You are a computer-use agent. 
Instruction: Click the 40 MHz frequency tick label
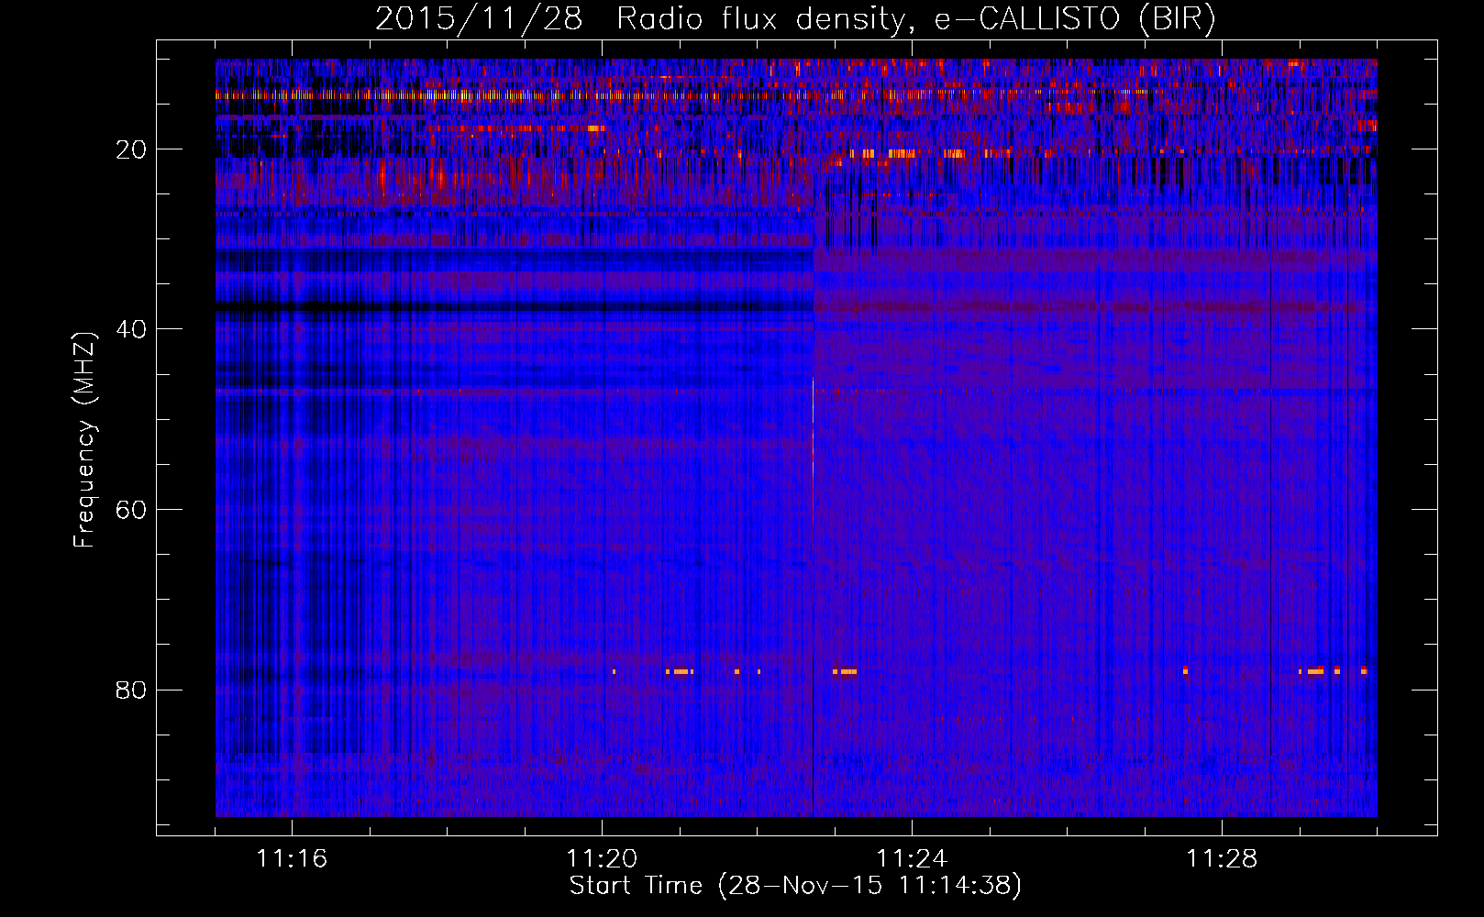tap(131, 329)
